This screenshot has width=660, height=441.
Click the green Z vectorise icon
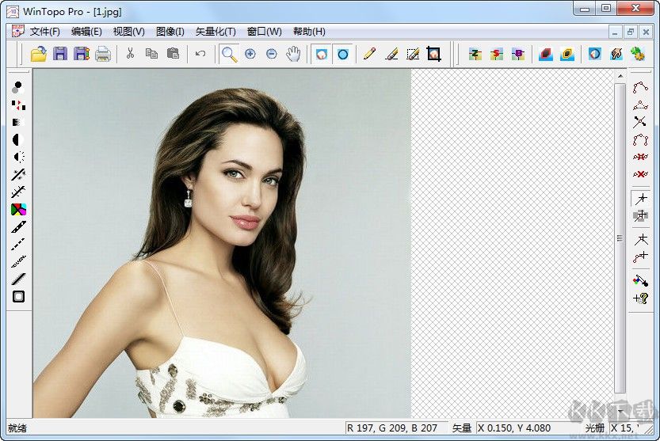(475, 54)
